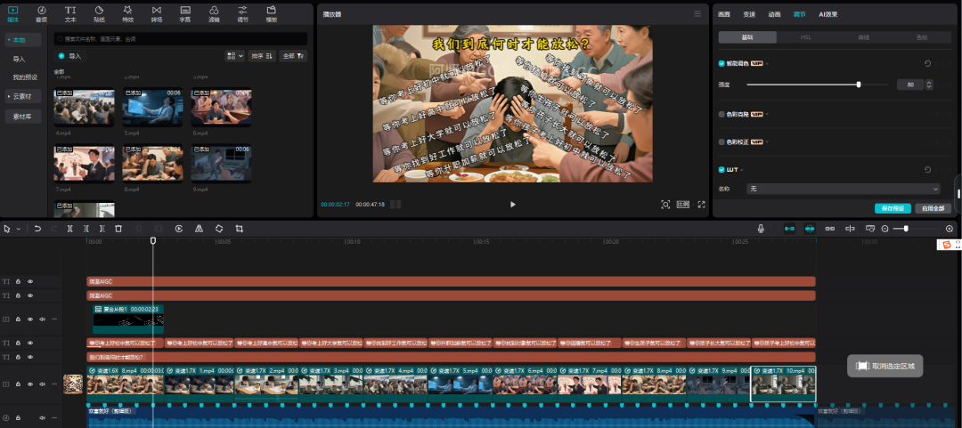Click the media search input field
Image resolution: width=962 pixels, height=428 pixels.
[180, 38]
